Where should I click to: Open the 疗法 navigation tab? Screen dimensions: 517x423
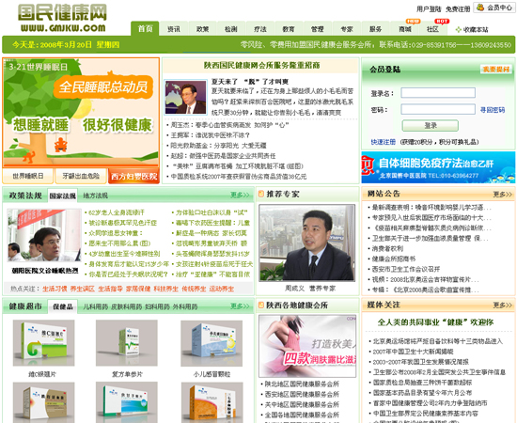(260, 29)
